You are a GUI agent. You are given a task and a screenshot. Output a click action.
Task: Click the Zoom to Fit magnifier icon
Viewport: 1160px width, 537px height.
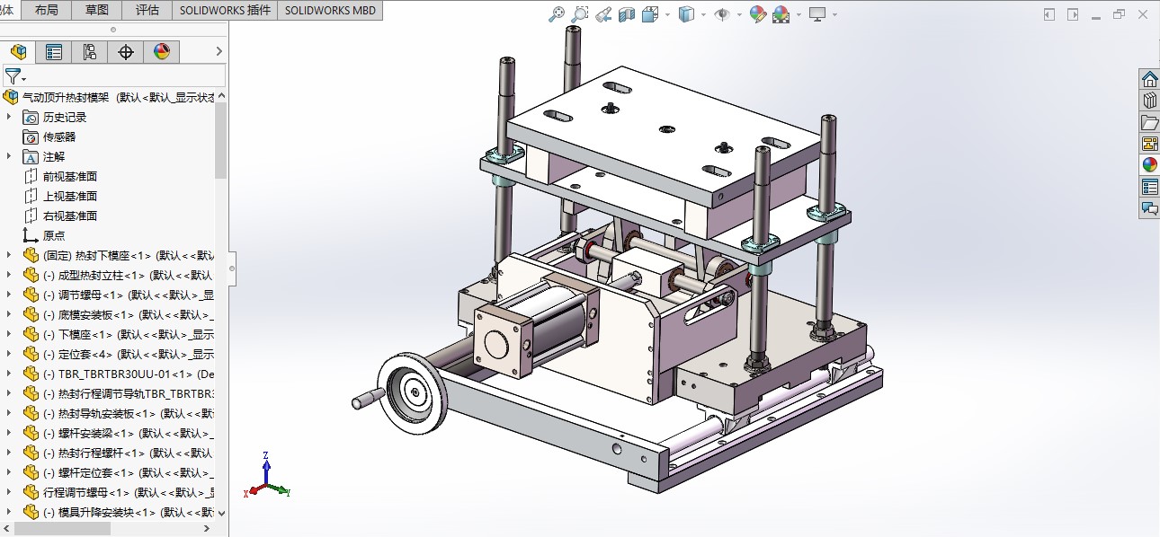click(x=557, y=14)
